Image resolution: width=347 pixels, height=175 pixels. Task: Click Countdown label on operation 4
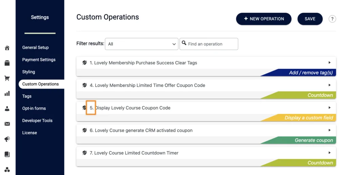pyautogui.click(x=320, y=95)
